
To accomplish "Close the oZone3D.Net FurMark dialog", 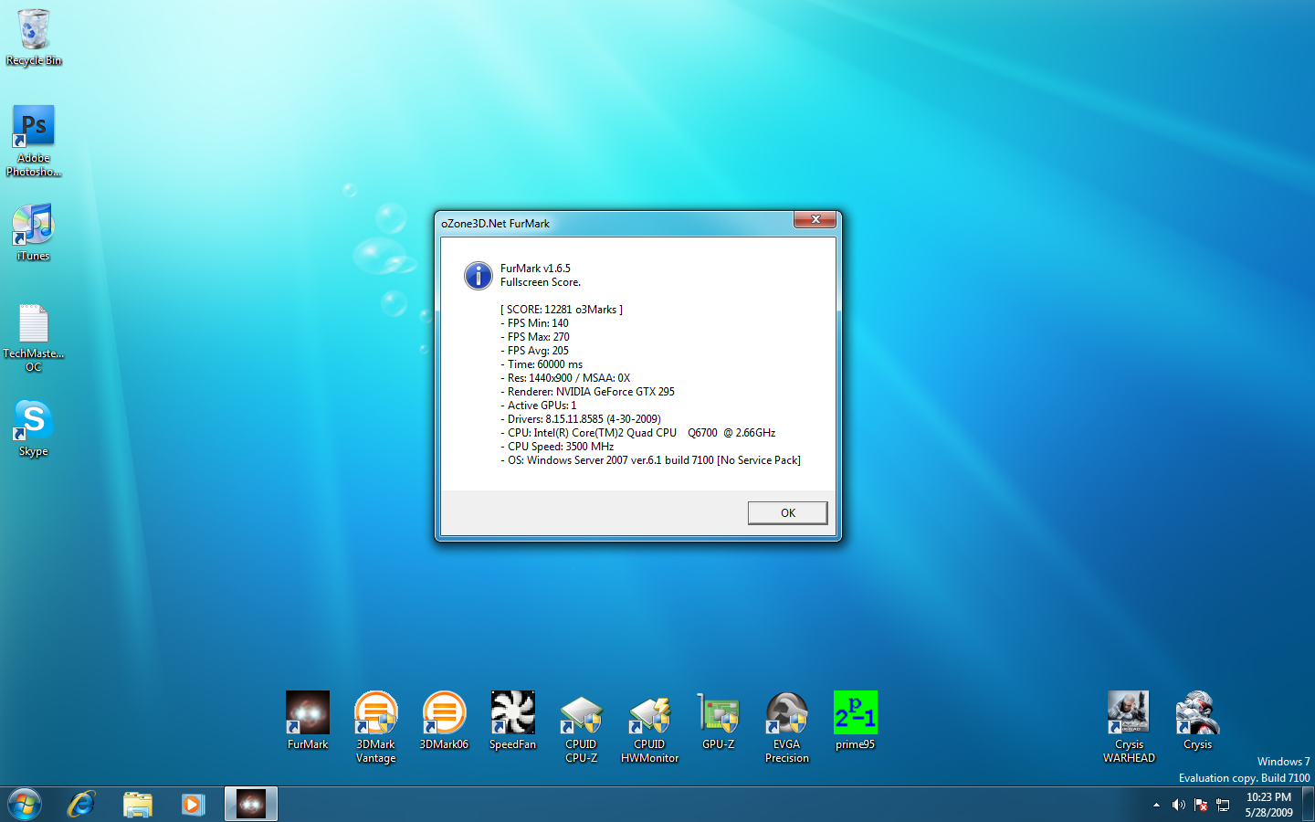I will (x=815, y=219).
